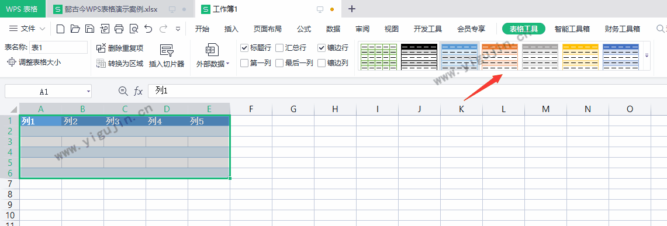Apply the yellow table style
This screenshot has height=226, width=667.
click(580, 56)
